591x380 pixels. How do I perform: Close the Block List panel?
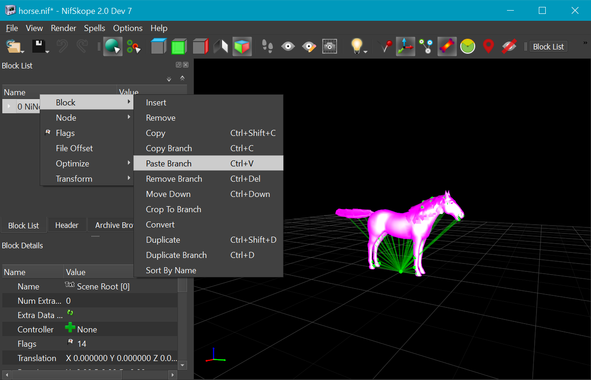(186, 65)
